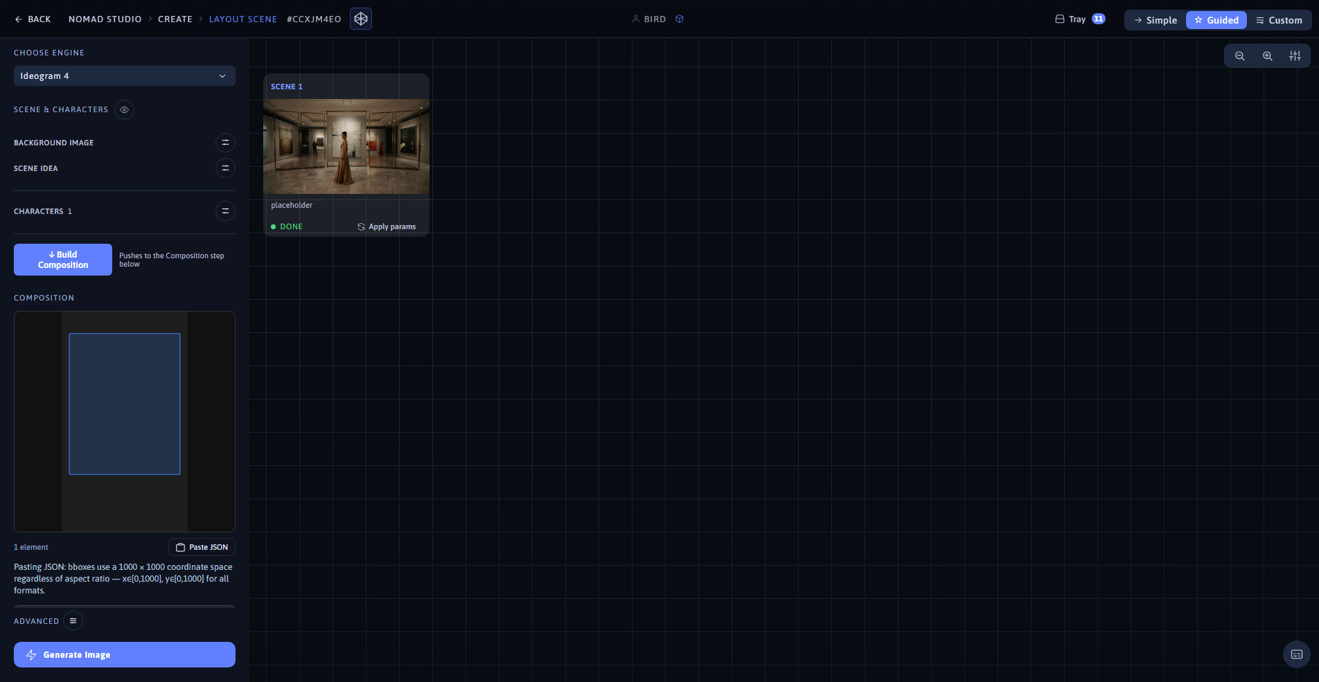Click the DONE status on Scene 1
The image size is (1319, 682).
(x=287, y=227)
